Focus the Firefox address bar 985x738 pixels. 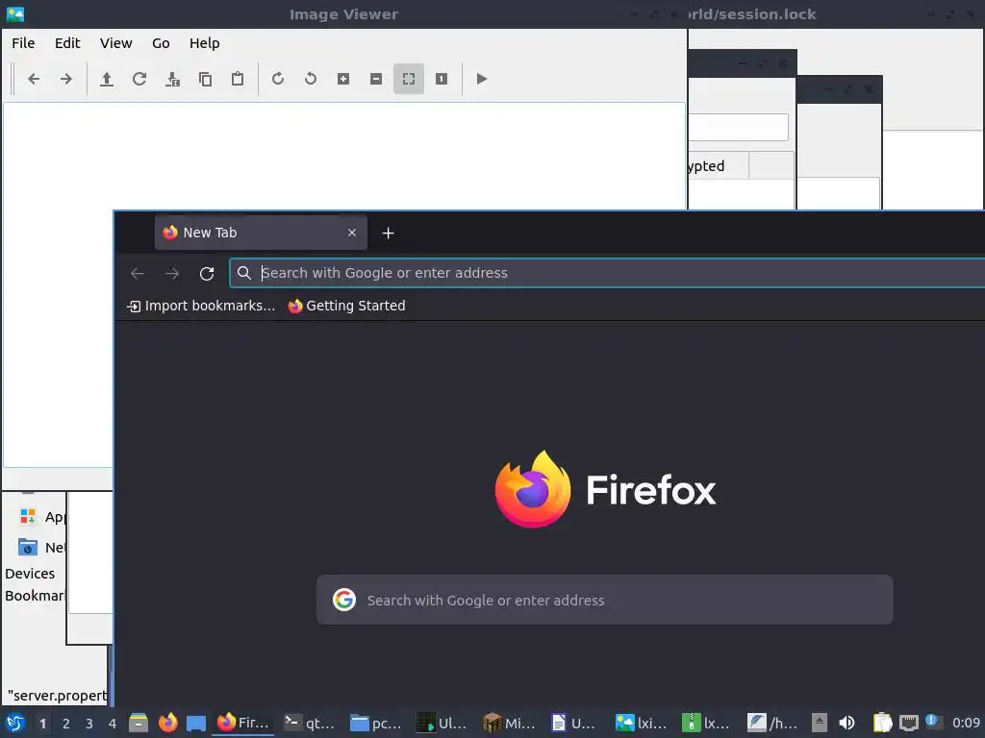click(607, 273)
